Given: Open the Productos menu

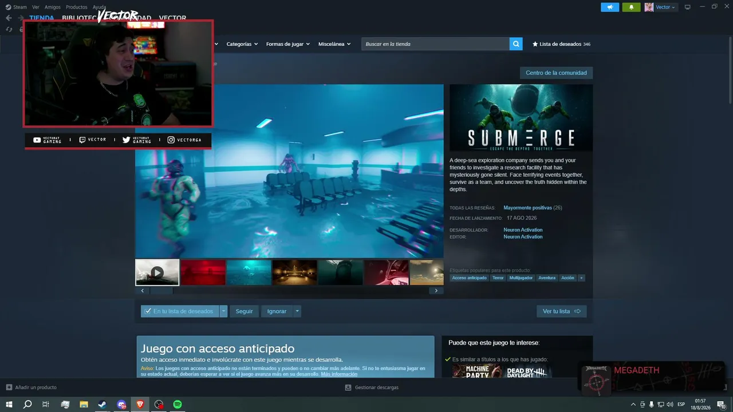Looking at the screenshot, I should 77,7.
